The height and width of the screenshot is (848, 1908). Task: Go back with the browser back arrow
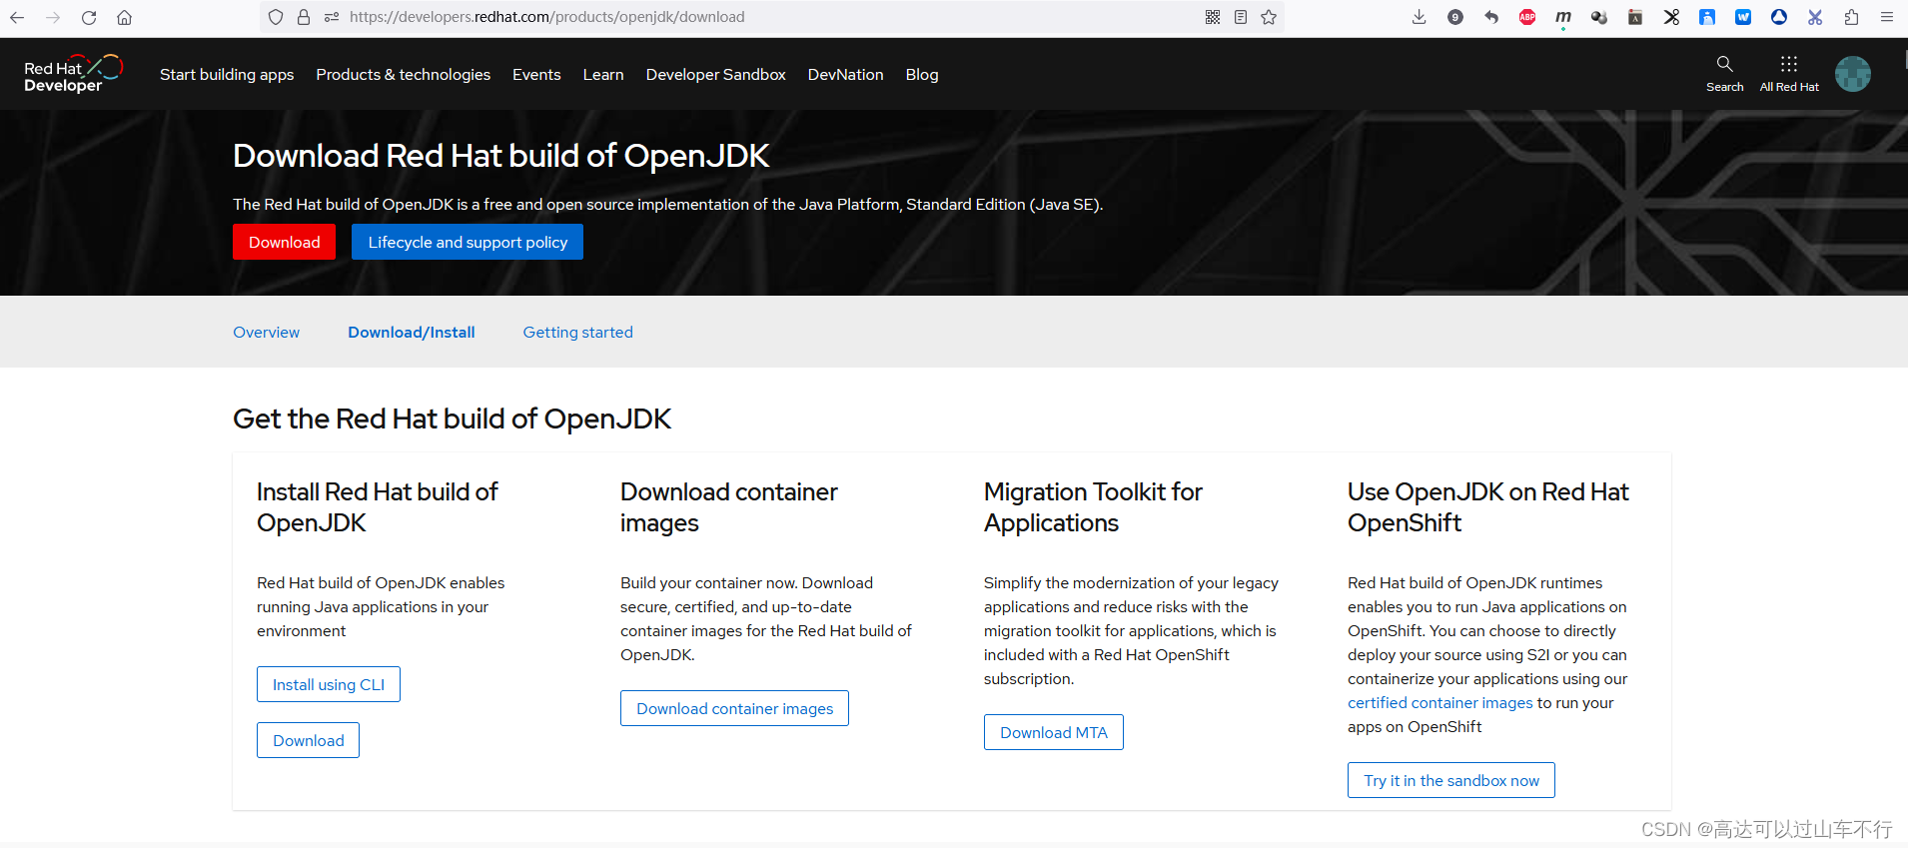click(x=17, y=17)
